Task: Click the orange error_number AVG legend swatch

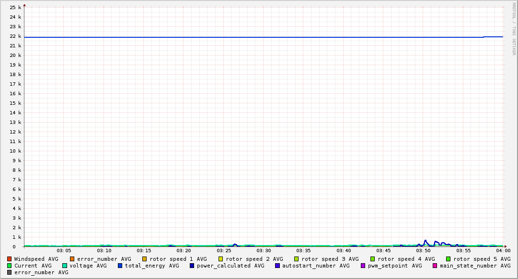Action: click(72, 259)
